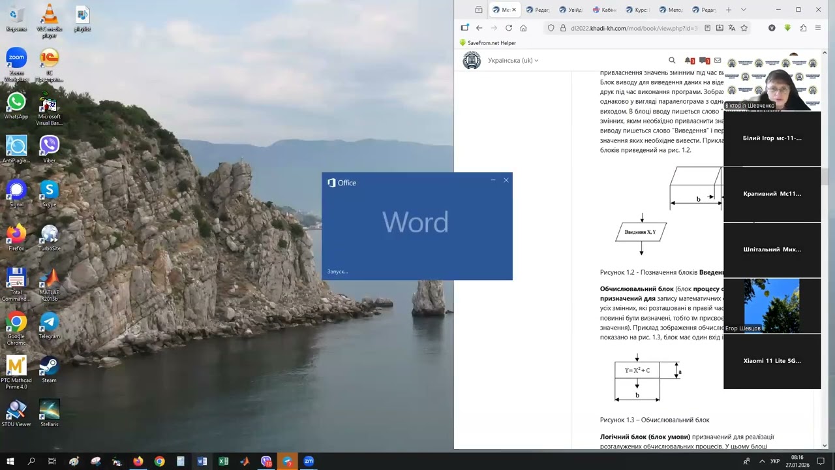This screenshot has height=470, width=835.
Task: Click the SaveFrom green arrow extension icon
Action: (x=787, y=28)
